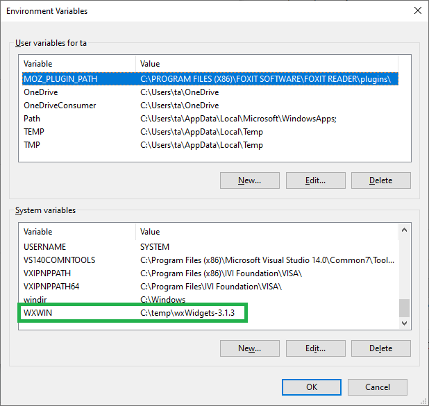Click Delete button under User variables
Viewport: 429px width, 406px height.
[x=380, y=180]
